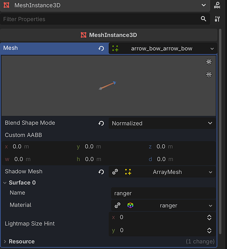This screenshot has height=249, width=227.
Task: Click the Shadow Mesh link chain icon
Action: click(x=115, y=172)
